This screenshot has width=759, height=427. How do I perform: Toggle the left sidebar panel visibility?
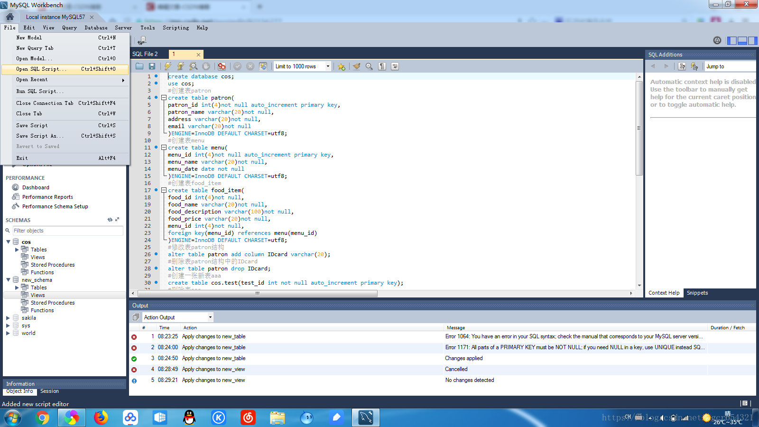[x=732, y=41]
